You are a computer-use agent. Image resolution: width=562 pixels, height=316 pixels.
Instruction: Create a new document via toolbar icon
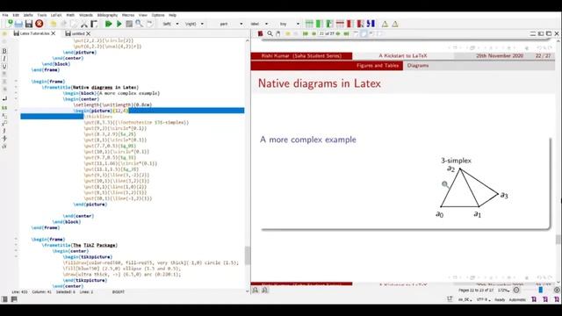[x=10, y=24]
